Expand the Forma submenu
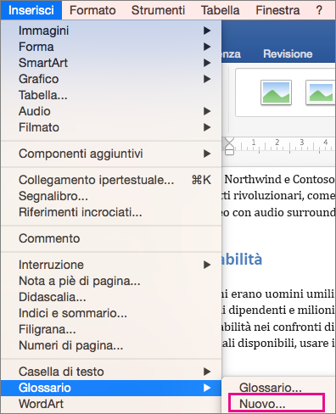 click(111, 47)
